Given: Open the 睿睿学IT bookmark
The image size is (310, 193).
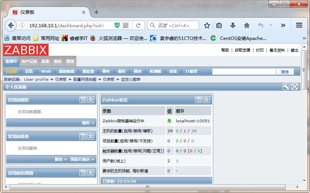Looking at the screenshot, I should 74,38.
